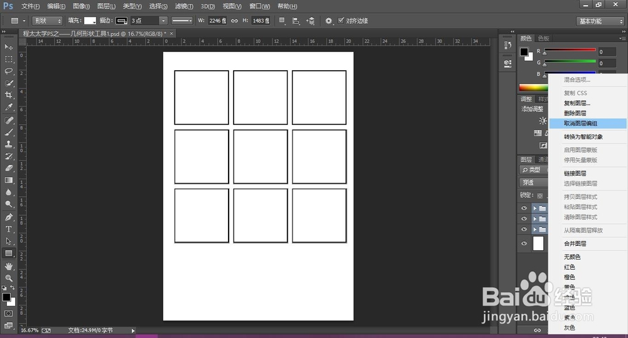Toggle Quick Mask mode icon
The width and height of the screenshot is (628, 338).
point(8,314)
